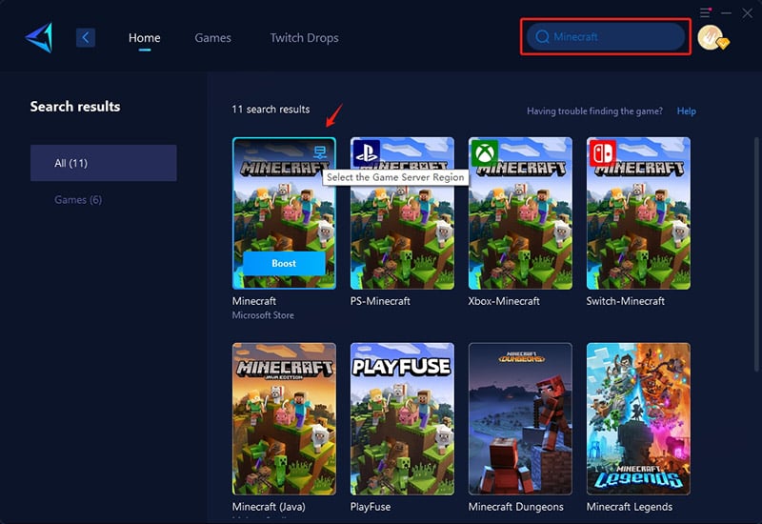Click the Nintendo Switch logo badge
Viewport: 762px width, 524px height.
(603, 153)
